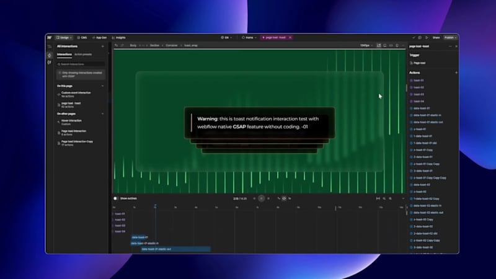Click the skip to start control
The width and height of the screenshot is (496, 279).
click(x=254, y=198)
